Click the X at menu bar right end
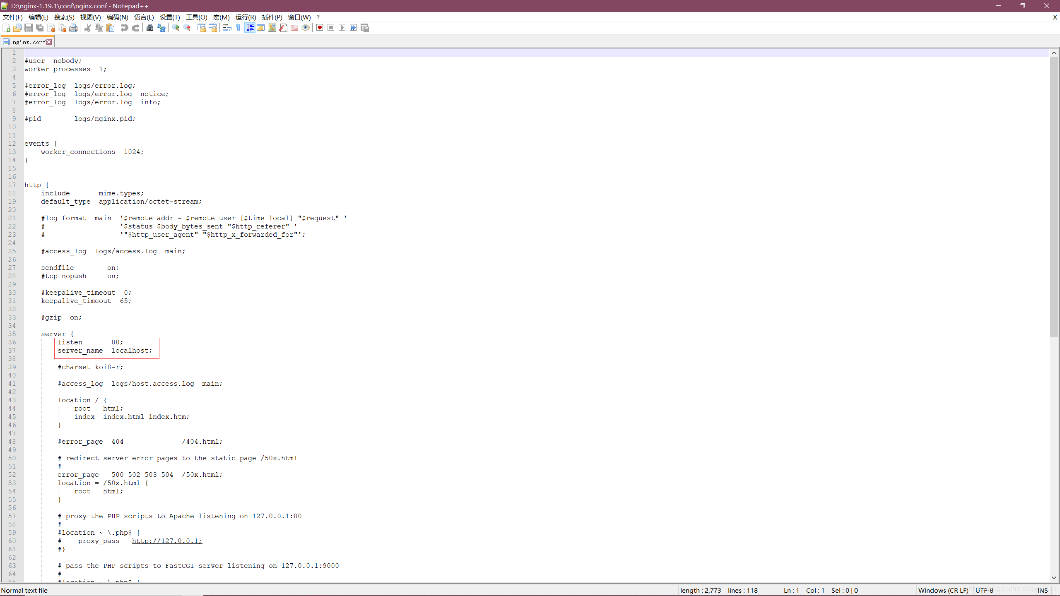Viewport: 1060px width, 596px height. [1055, 17]
